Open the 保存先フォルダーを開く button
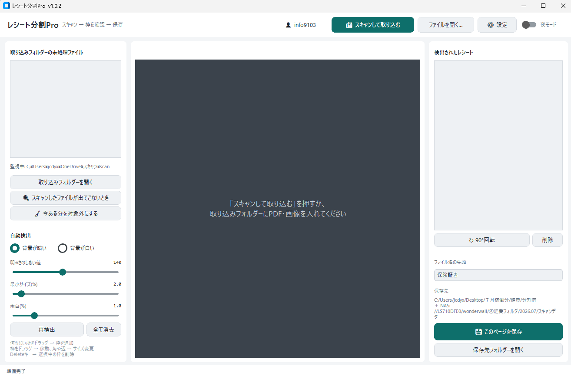This screenshot has height=376, width=571. pos(498,350)
